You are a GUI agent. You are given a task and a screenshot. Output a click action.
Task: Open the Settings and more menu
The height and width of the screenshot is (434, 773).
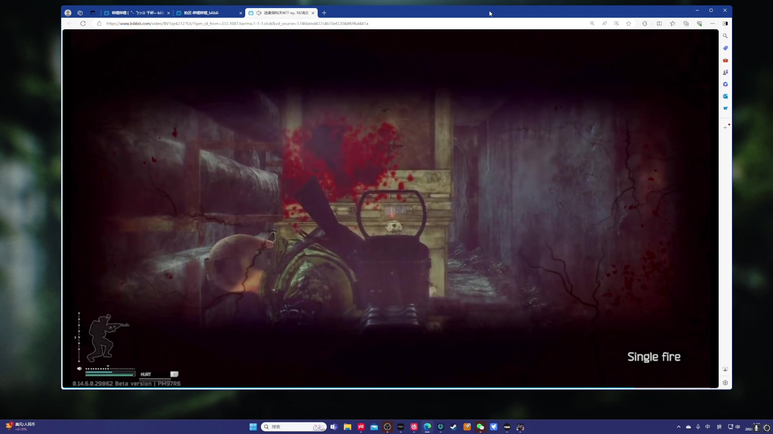713,23
